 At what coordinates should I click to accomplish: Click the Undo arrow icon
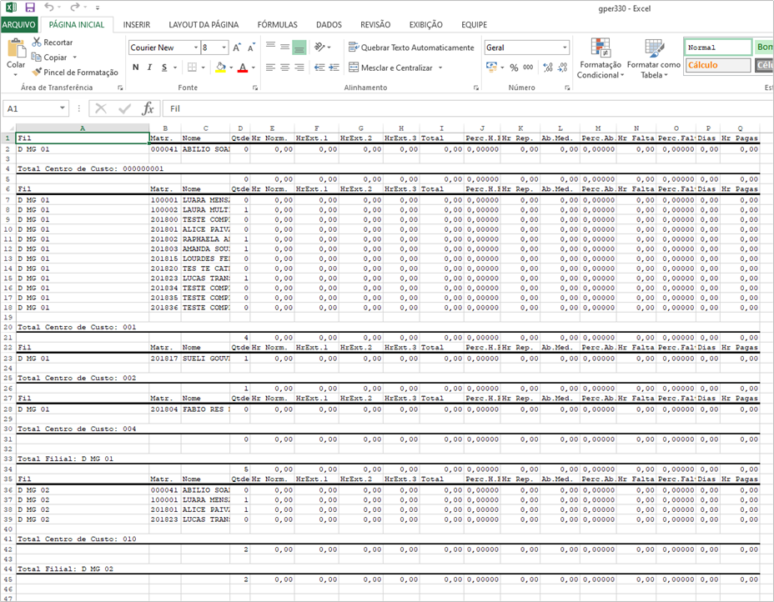49,7
